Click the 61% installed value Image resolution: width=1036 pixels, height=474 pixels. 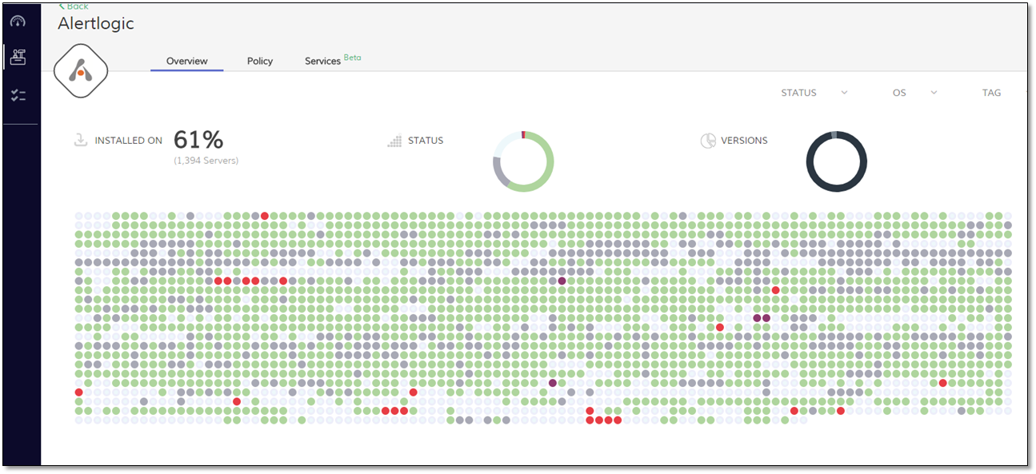pos(198,140)
